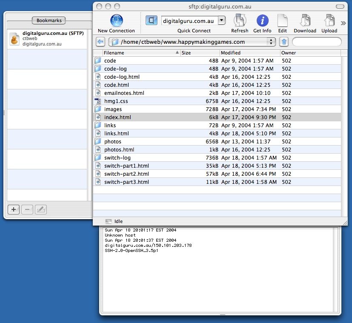Select the file name switch-part2.html
352x323 pixels.
[126, 174]
